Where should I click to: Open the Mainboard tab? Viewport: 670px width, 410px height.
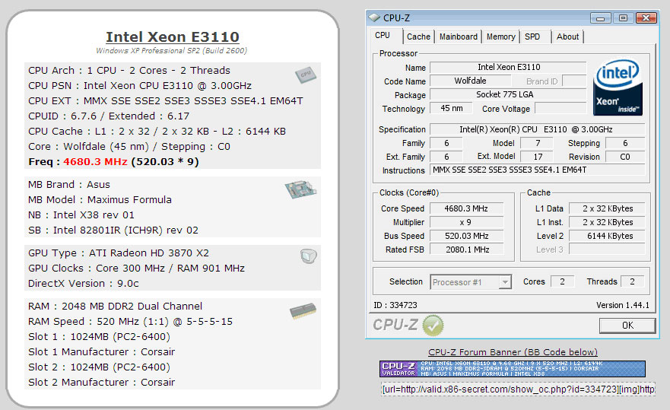point(459,37)
